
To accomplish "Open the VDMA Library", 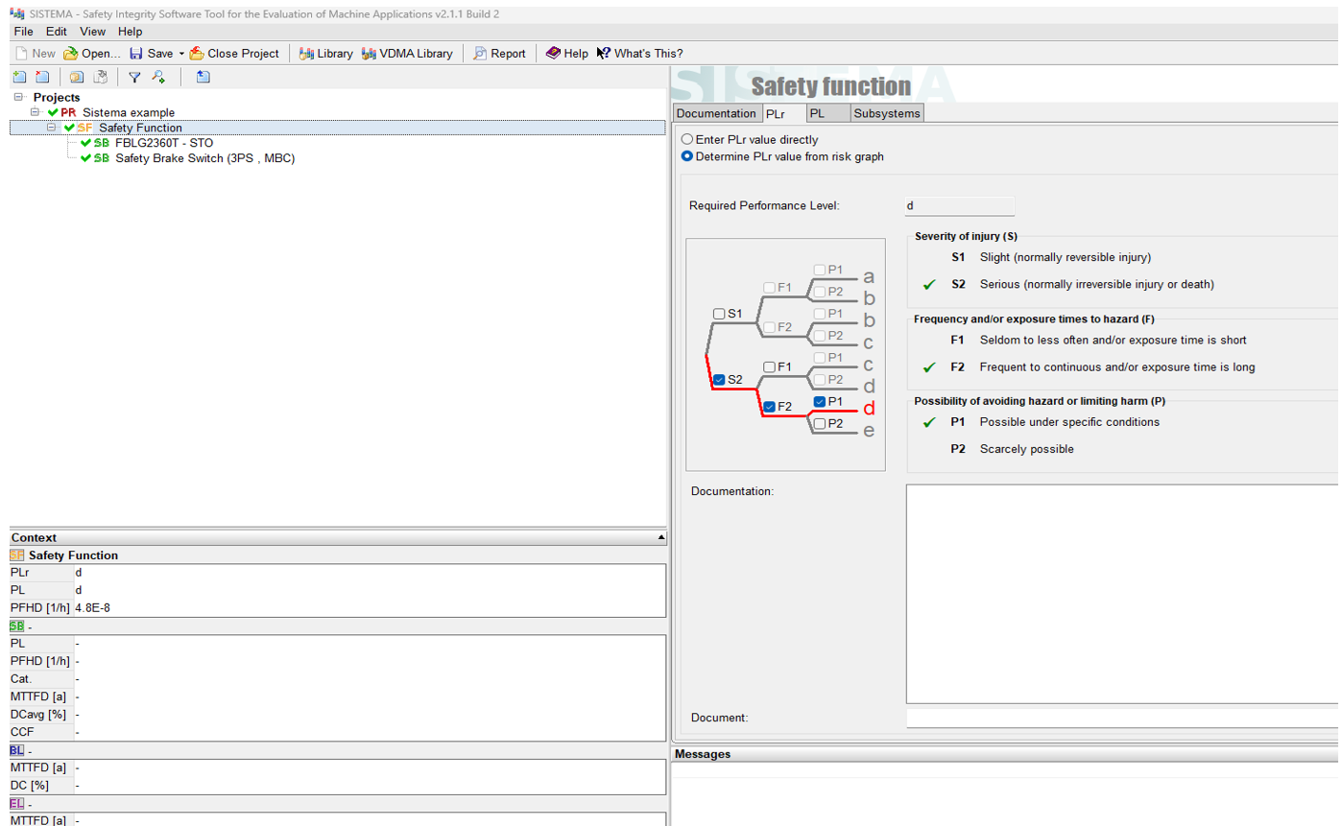I will point(407,54).
